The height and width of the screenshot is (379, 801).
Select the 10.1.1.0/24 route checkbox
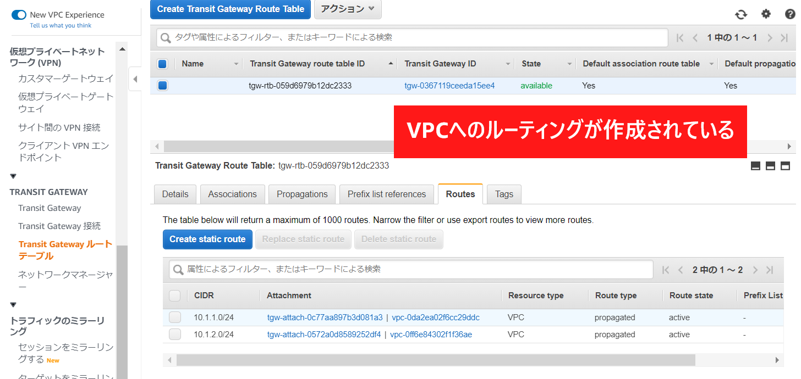point(175,317)
